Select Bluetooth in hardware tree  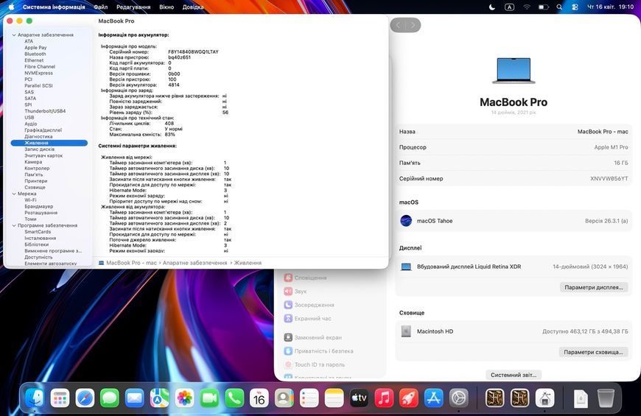(35, 54)
